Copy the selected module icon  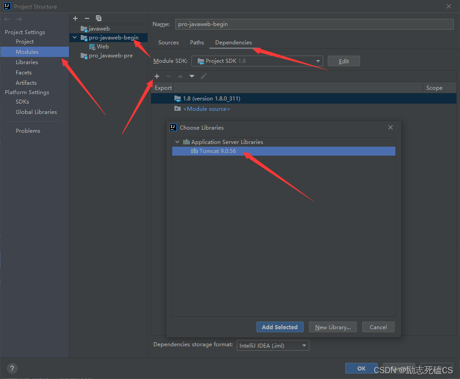coord(99,18)
